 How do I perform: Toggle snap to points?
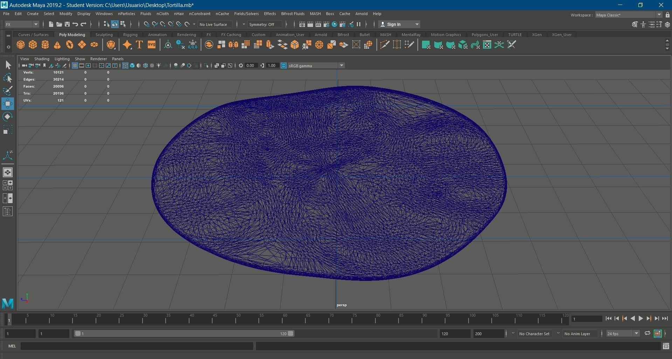[x=162, y=24]
